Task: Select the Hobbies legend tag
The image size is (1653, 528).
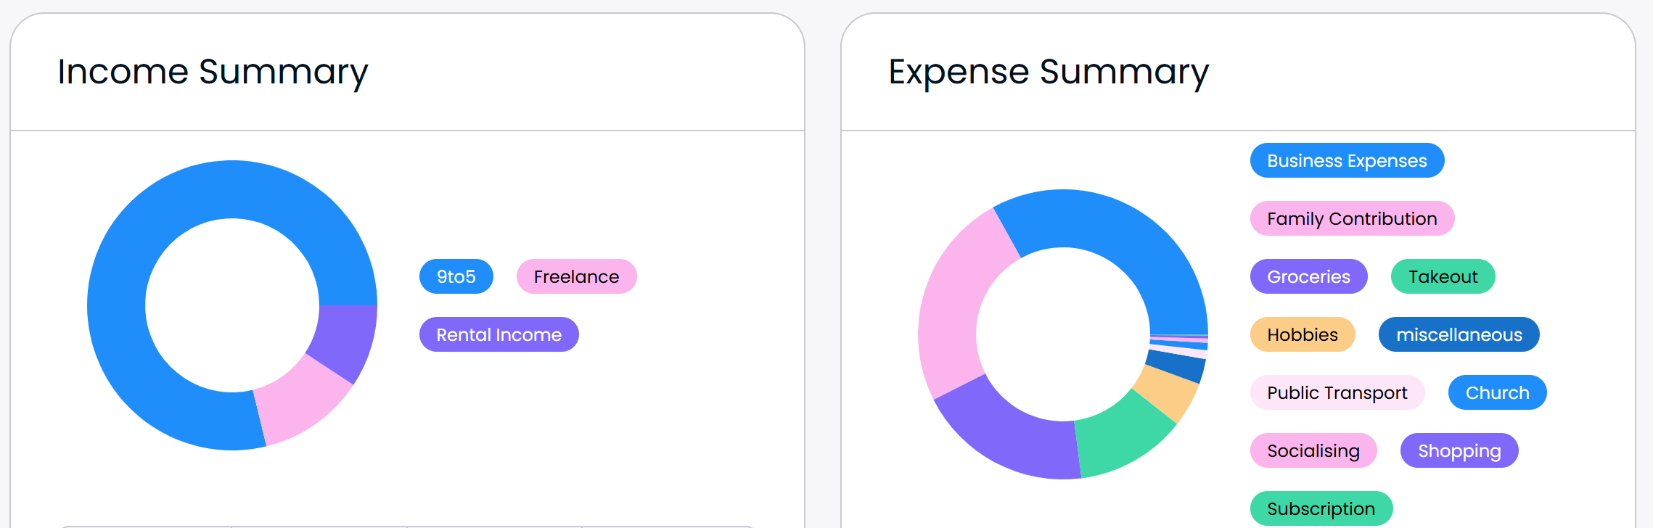Action: pos(1303,334)
